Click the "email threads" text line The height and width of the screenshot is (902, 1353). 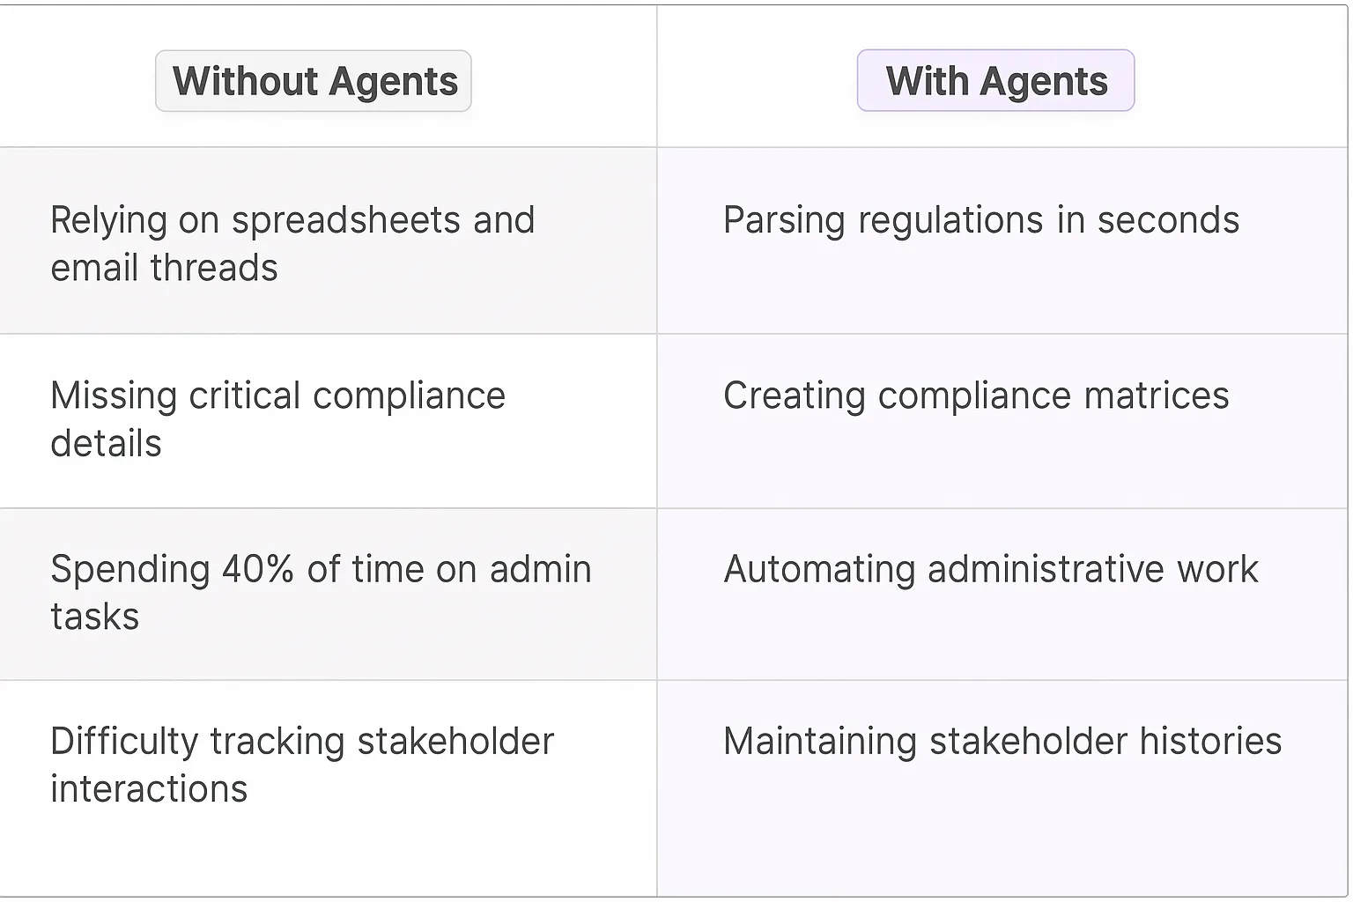click(x=165, y=268)
